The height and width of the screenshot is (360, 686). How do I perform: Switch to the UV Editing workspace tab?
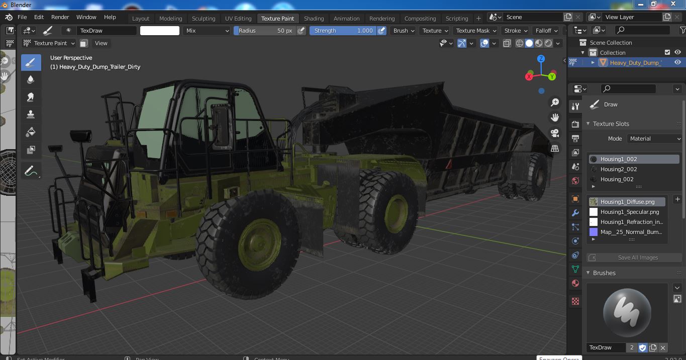point(238,19)
